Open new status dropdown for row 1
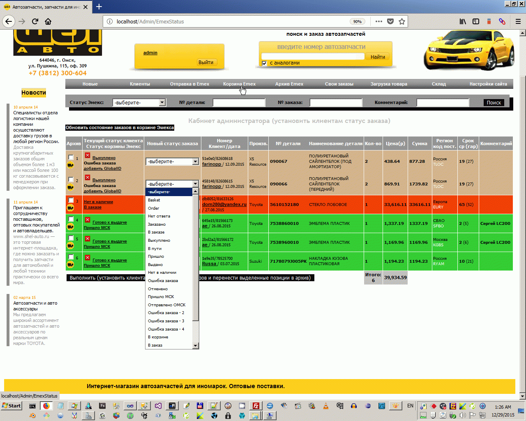This screenshot has height=421, width=526. 172,162
